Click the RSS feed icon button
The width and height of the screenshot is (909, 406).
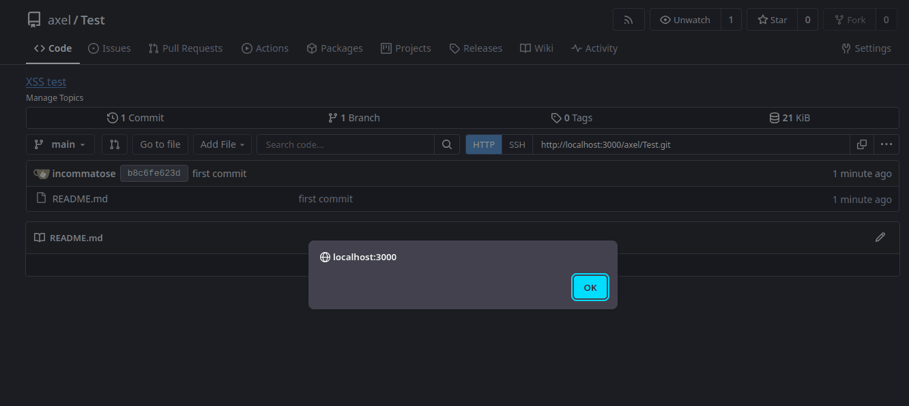629,20
